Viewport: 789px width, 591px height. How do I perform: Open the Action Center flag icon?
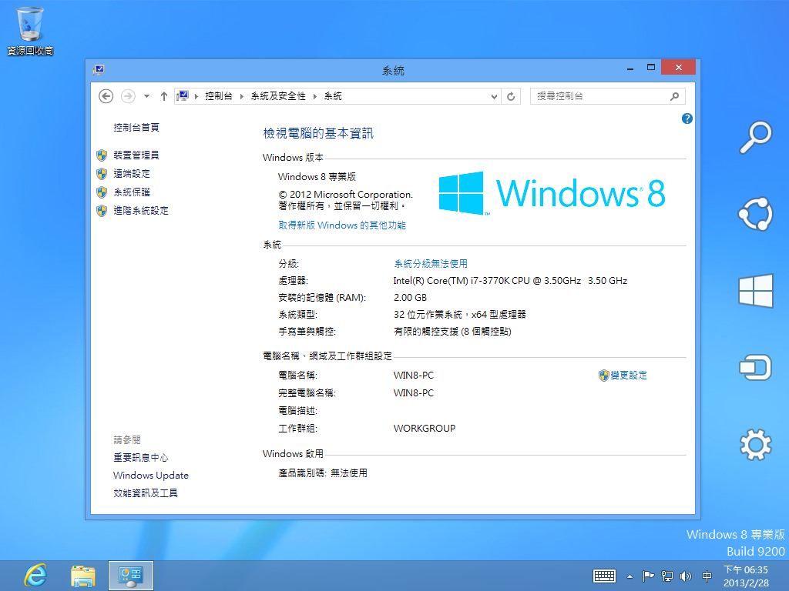click(648, 576)
